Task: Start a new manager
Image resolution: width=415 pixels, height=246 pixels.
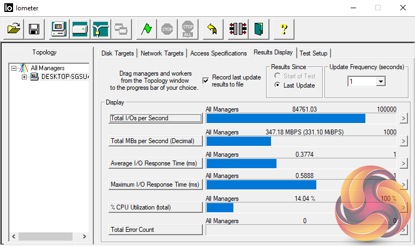Action: [59, 29]
